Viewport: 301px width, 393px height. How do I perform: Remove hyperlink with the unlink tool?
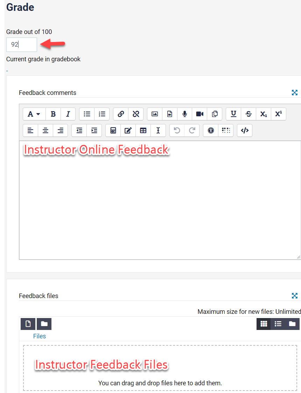(x=136, y=114)
